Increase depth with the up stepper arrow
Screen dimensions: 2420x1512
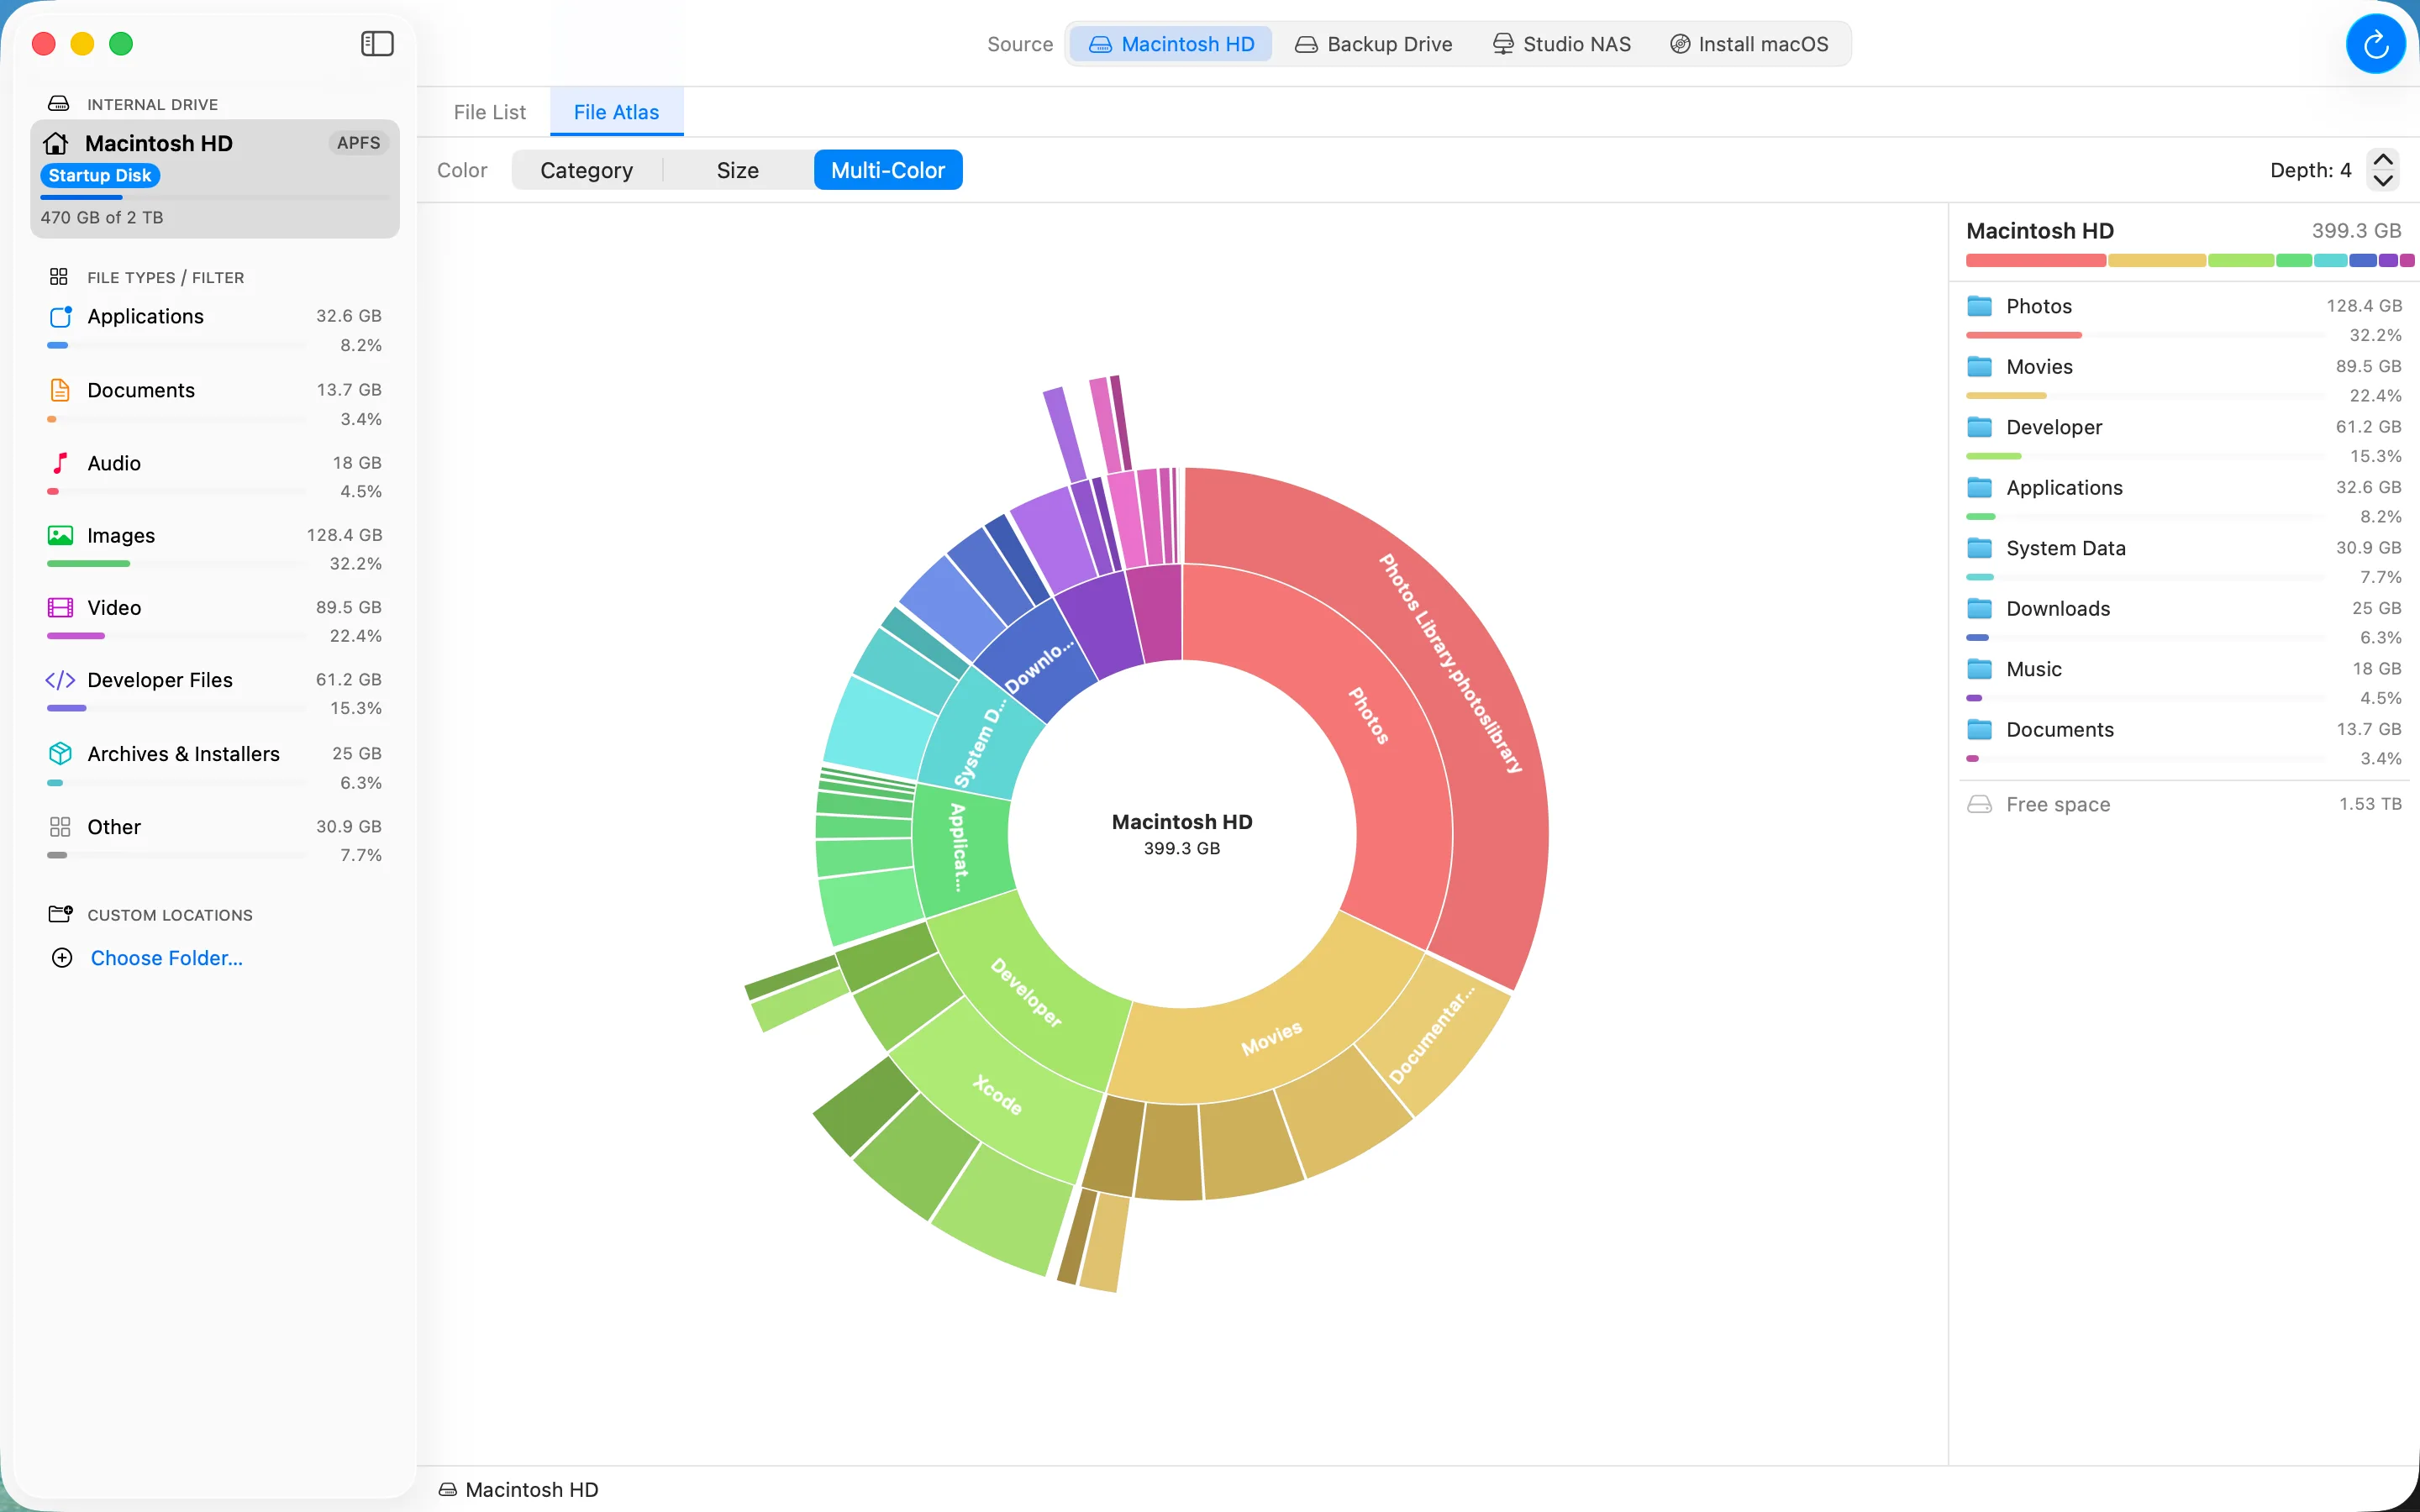click(x=2383, y=160)
